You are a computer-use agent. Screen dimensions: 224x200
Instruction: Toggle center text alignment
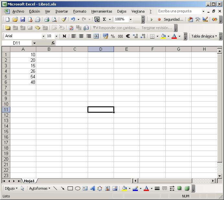click(81, 36)
